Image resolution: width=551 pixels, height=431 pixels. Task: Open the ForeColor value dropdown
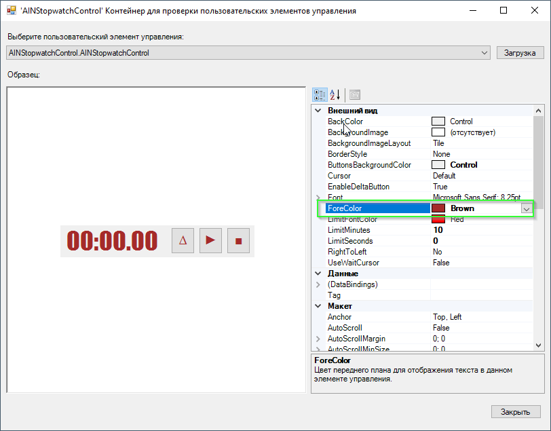pyautogui.click(x=527, y=208)
